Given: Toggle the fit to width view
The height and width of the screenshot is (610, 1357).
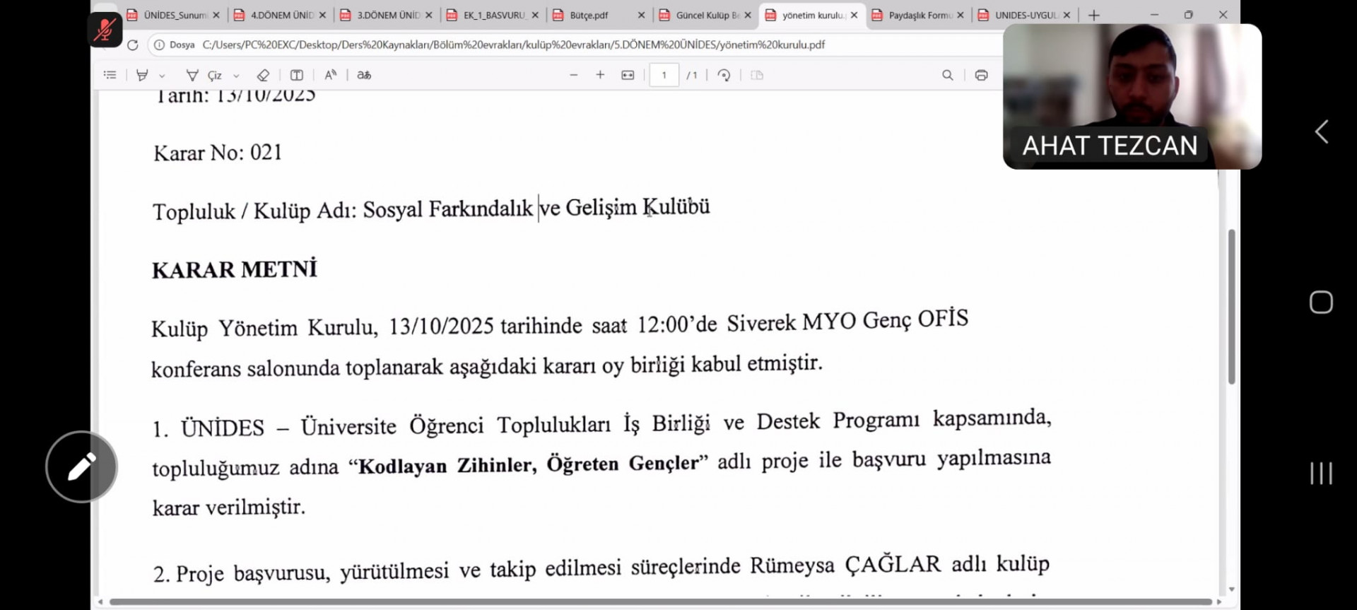Looking at the screenshot, I should point(628,75).
